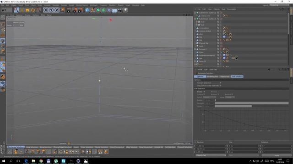Viewport: 293px width, 164px height.
Task: Toggle the Preview checkbox
Action: click(x=218, y=92)
